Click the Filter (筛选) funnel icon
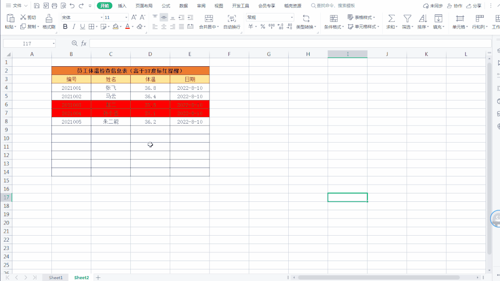Viewport: 500px width, 281px height. pyautogui.click(x=407, y=18)
